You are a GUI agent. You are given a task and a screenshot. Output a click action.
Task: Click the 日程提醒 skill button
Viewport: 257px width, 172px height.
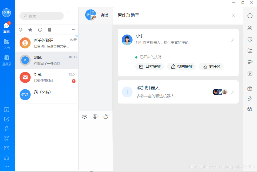click(x=150, y=66)
